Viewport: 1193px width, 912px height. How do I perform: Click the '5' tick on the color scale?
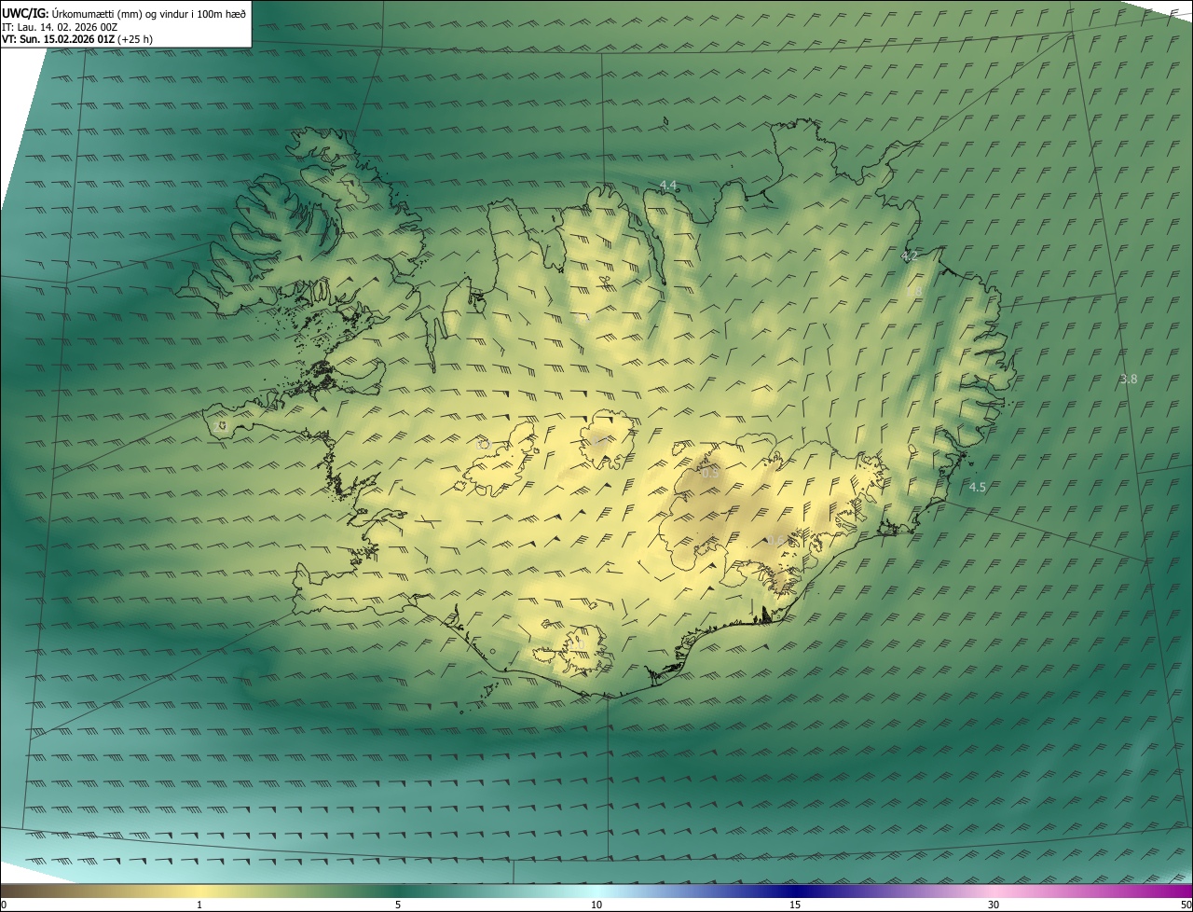point(398,905)
